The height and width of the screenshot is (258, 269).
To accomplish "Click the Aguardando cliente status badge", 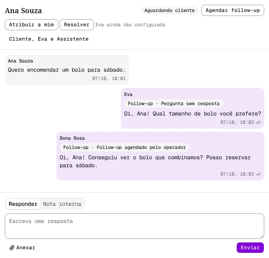I will tap(170, 10).
